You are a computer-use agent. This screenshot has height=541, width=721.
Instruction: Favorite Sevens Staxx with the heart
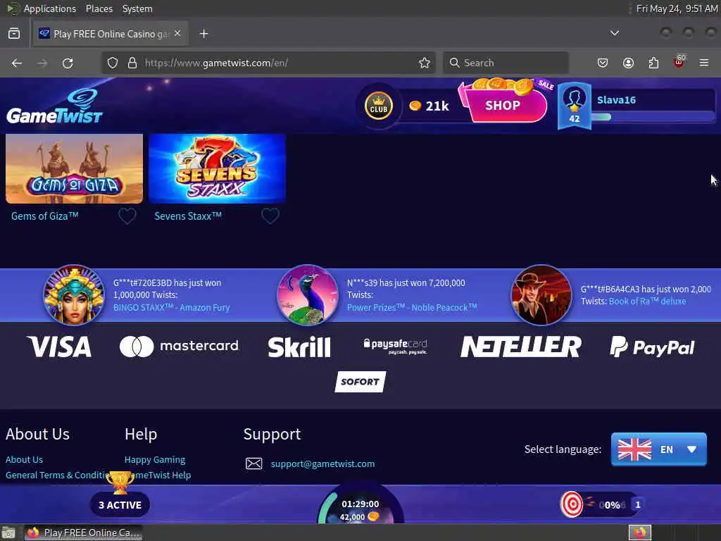pos(270,216)
